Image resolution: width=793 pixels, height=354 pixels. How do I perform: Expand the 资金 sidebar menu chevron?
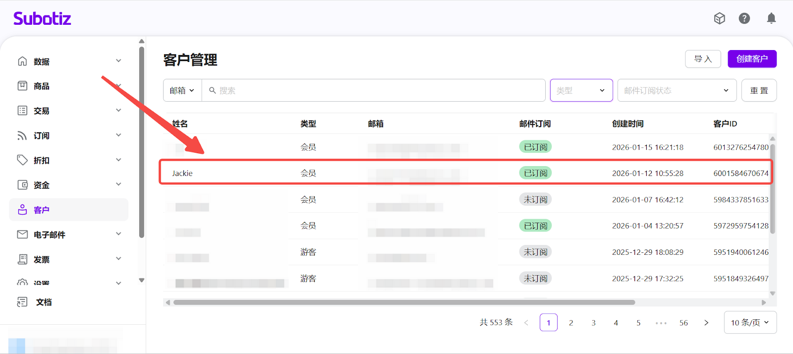[118, 184]
